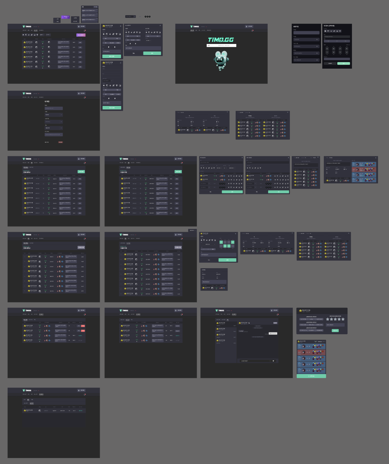Select the first position filter icon on duo list
Viewport: 389px width, 464px height.
(23, 35)
